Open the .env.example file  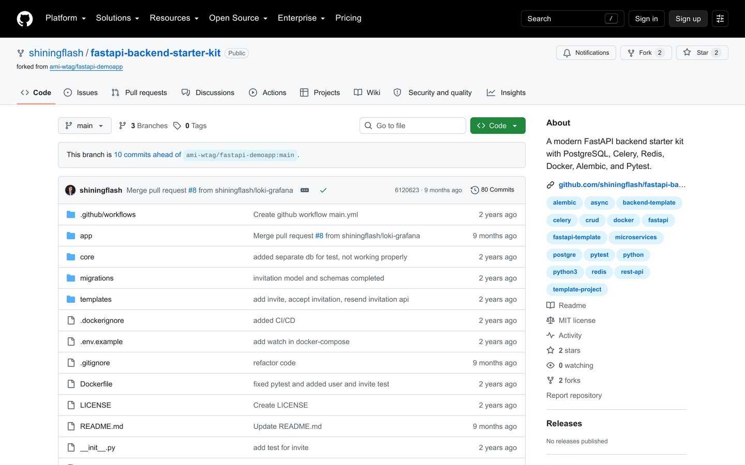pyautogui.click(x=101, y=342)
